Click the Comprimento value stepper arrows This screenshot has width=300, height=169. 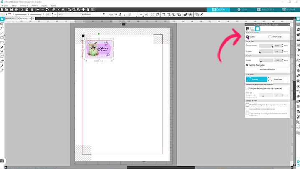point(283,46)
